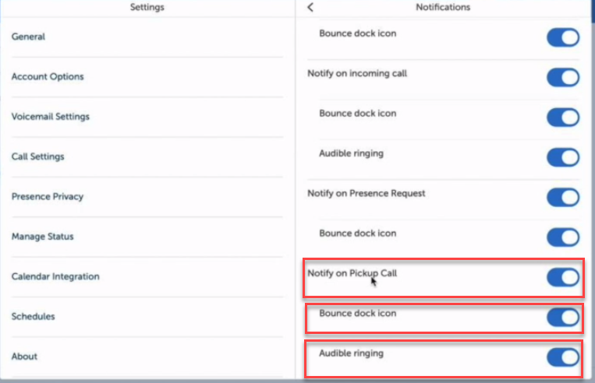Select Manage Status
The image size is (595, 383).
[43, 237]
